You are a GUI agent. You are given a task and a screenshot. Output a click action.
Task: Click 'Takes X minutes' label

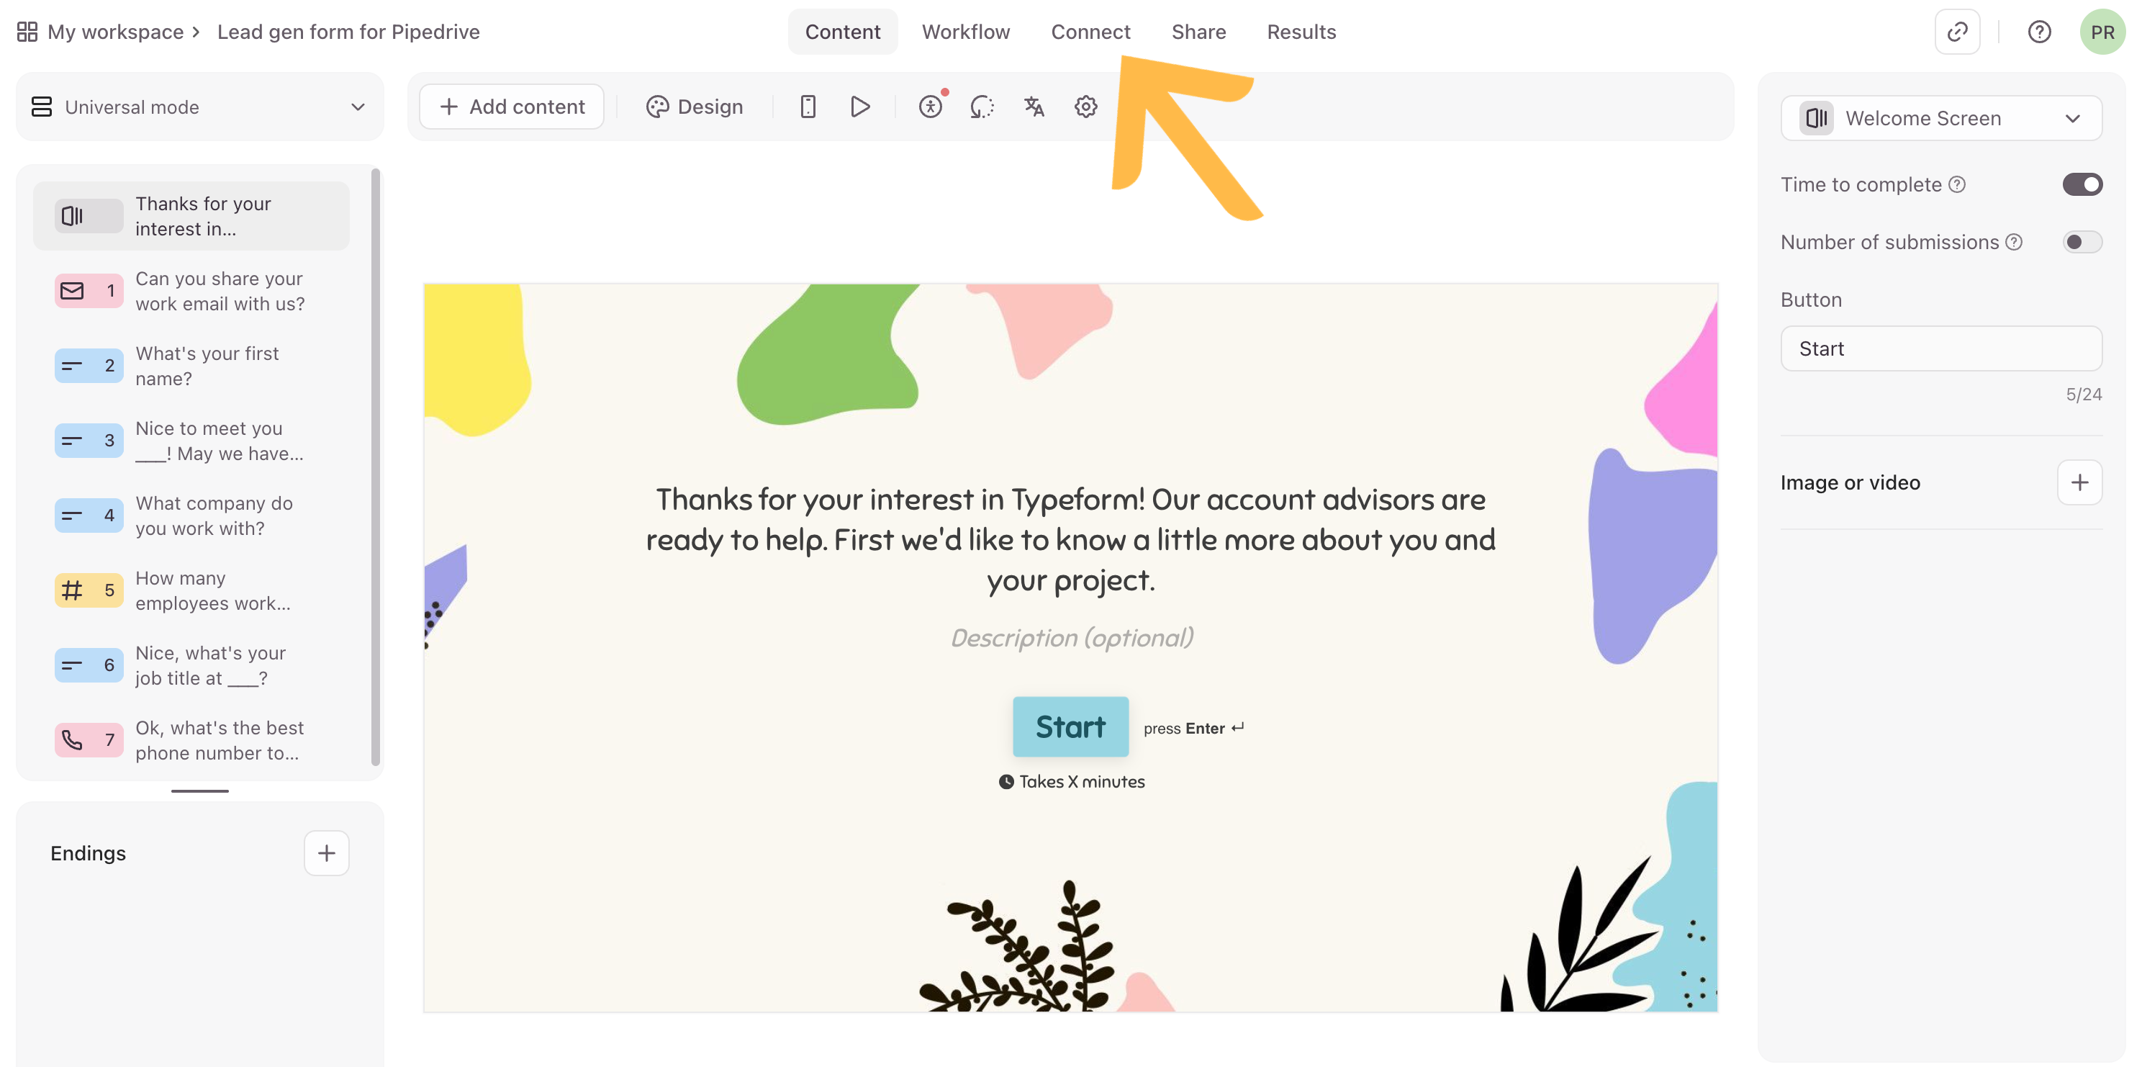tap(1071, 782)
